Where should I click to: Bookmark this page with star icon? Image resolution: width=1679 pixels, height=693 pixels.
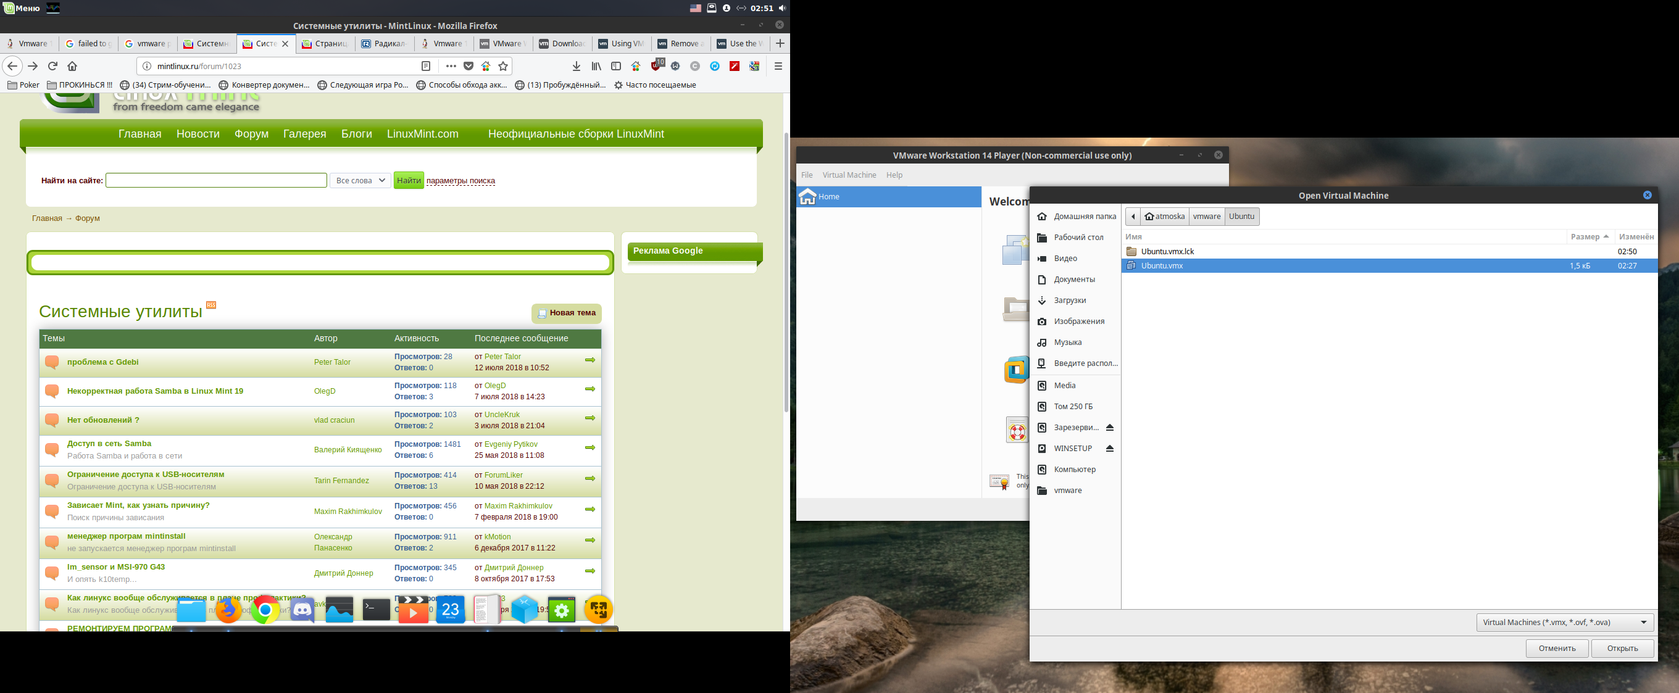pyautogui.click(x=503, y=66)
